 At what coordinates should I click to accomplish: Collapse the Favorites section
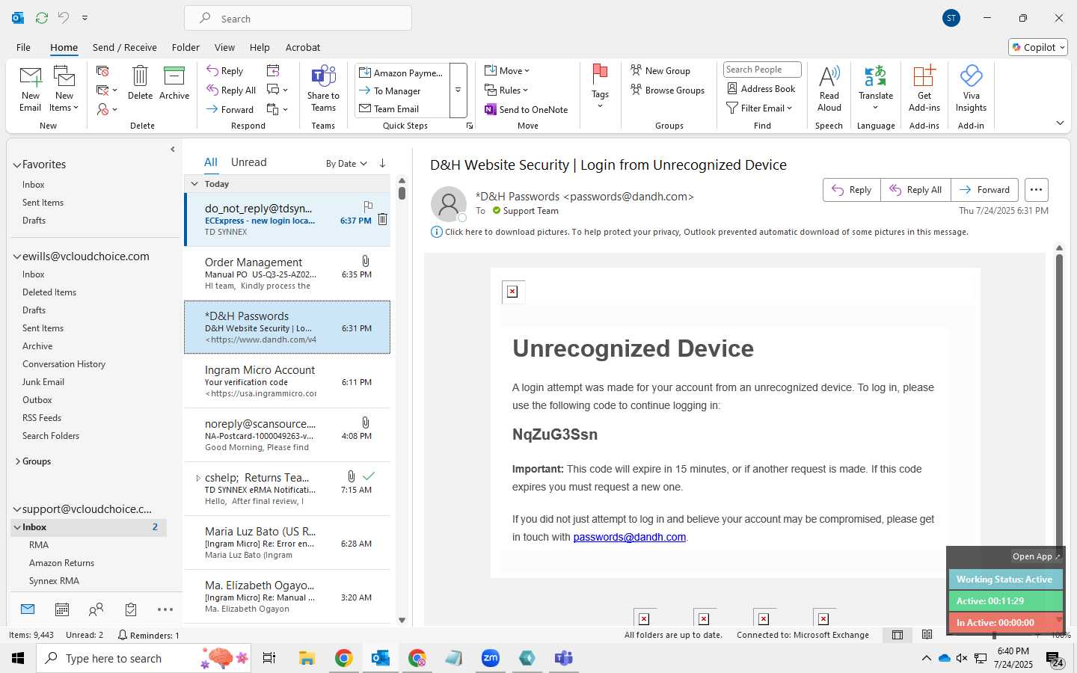(x=16, y=165)
